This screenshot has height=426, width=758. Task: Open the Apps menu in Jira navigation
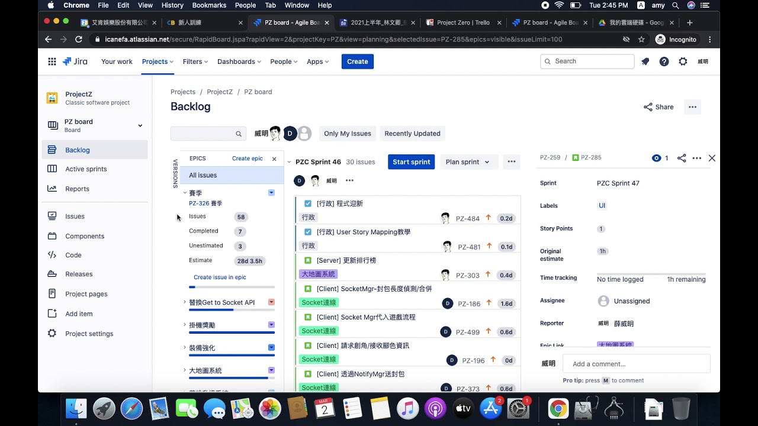[x=318, y=62]
